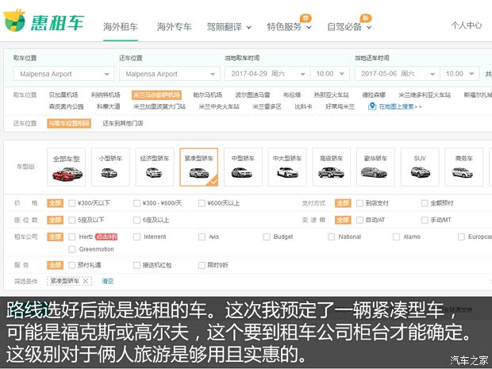The width and height of the screenshot is (492, 369).
Task: Check ¥300-¥600/天 price filter
Action: tap(136, 203)
